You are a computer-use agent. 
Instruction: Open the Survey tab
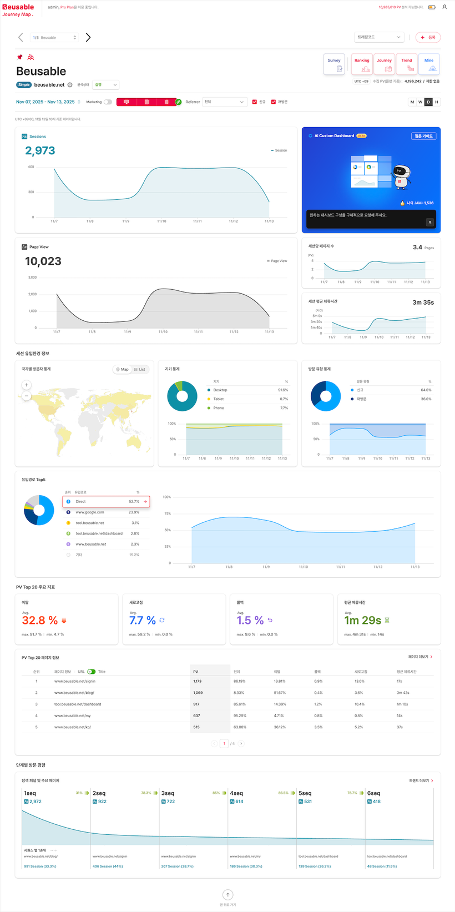tap(334, 64)
